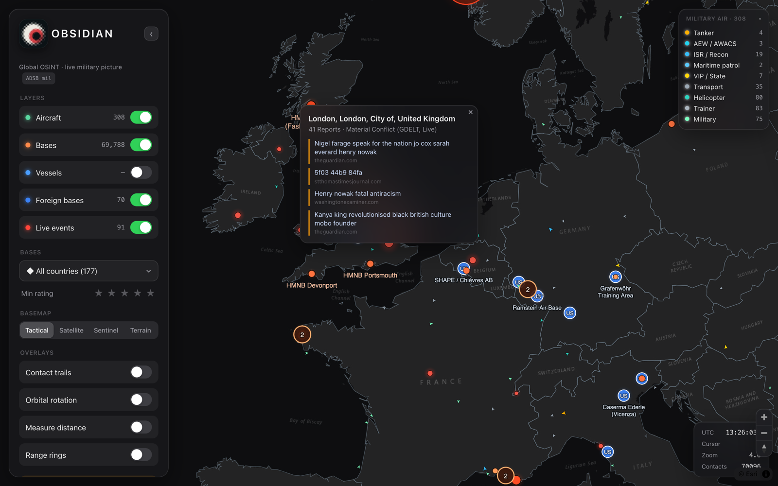Click the US base marker below Ramstein
Viewport: 778px width, 486px height.
tap(570, 313)
